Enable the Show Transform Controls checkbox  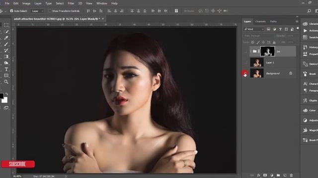50,11
